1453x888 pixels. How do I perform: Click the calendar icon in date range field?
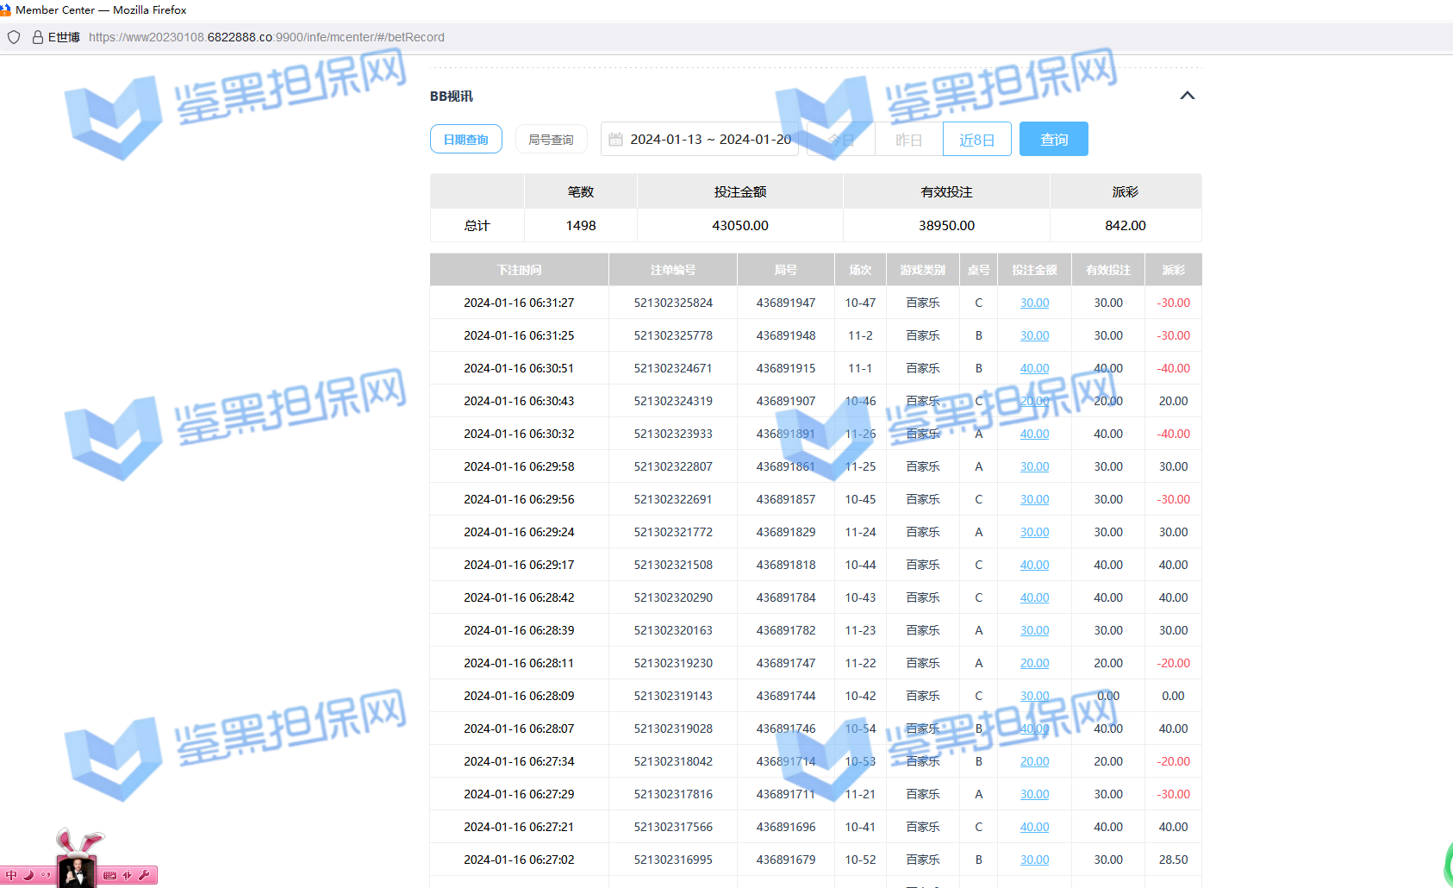click(x=615, y=140)
